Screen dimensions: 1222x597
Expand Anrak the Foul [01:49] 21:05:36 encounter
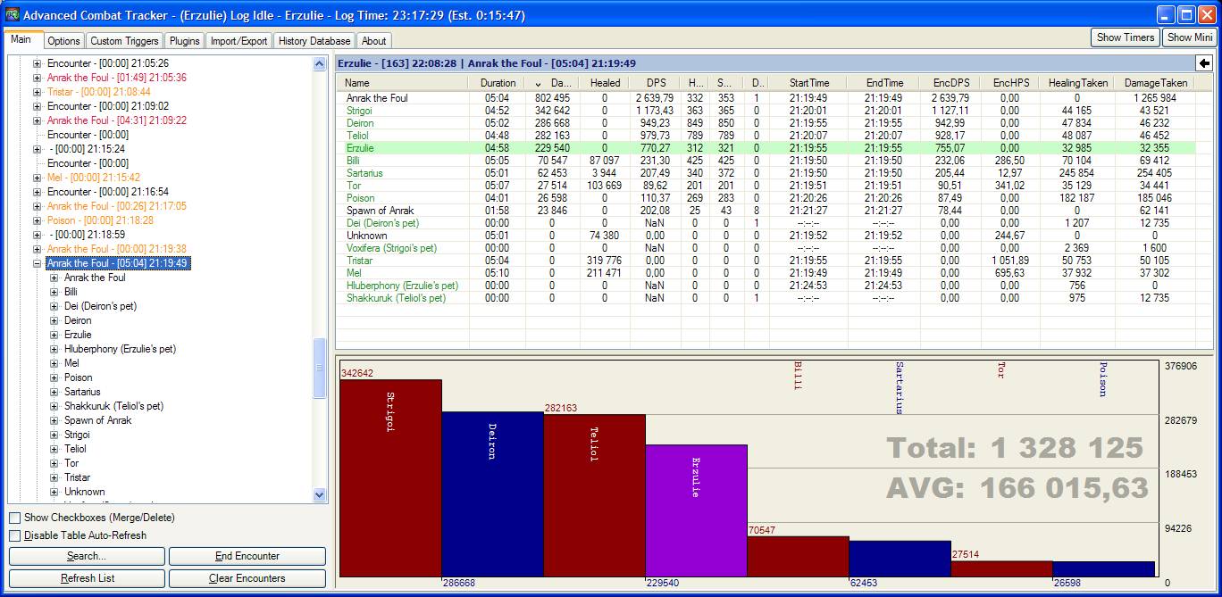coord(38,78)
